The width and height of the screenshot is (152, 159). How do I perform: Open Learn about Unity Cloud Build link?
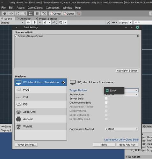coord(121,140)
